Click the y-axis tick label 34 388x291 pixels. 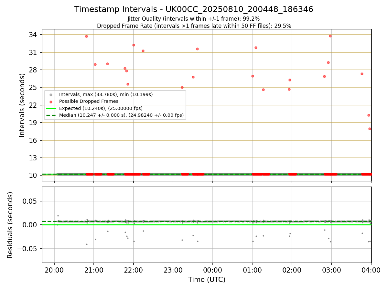(x=33, y=35)
